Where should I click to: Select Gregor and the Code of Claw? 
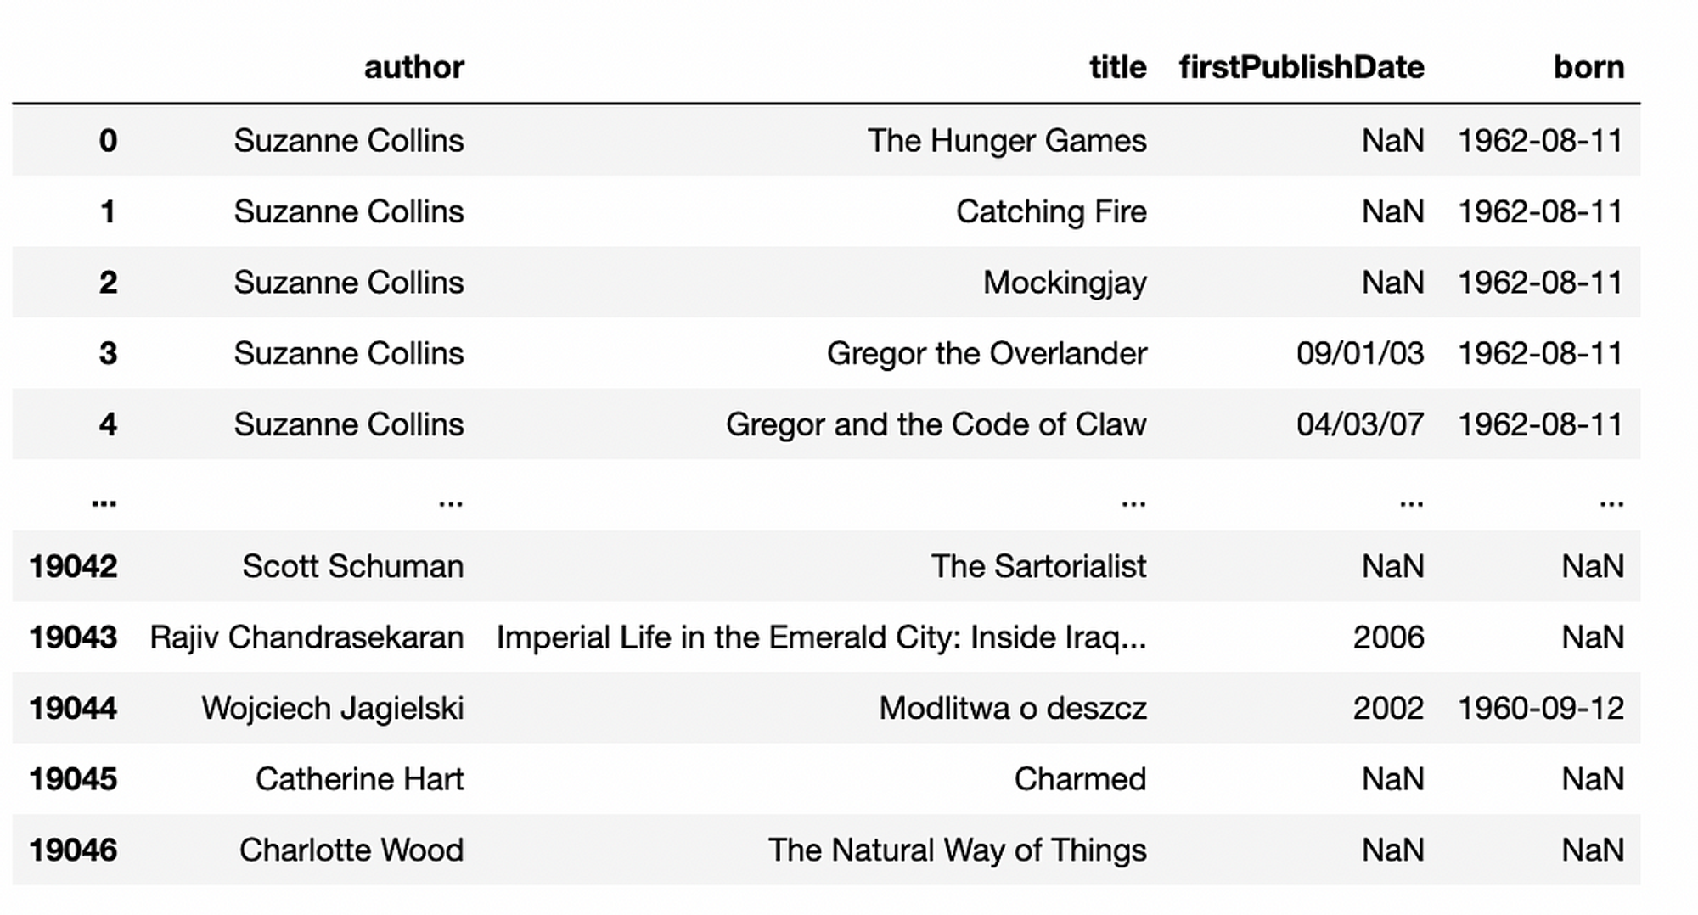click(936, 424)
